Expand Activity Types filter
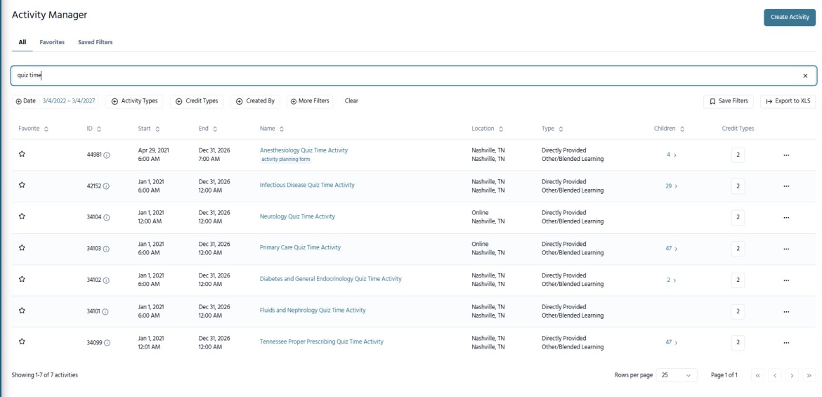822x397 pixels. 135,101
